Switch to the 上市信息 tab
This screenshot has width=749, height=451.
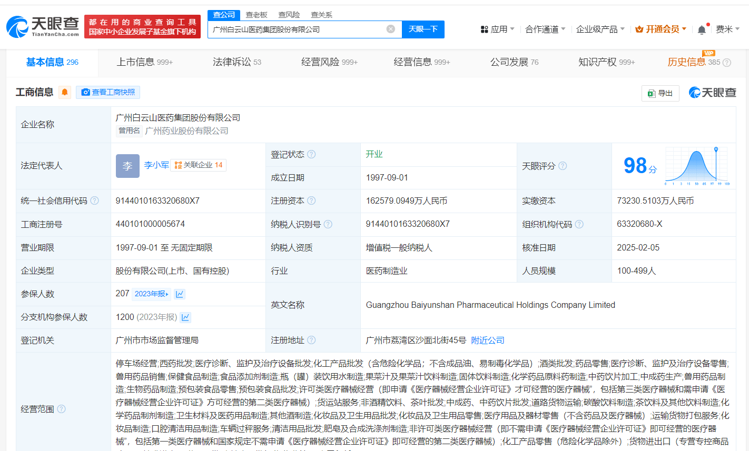pyautogui.click(x=145, y=62)
